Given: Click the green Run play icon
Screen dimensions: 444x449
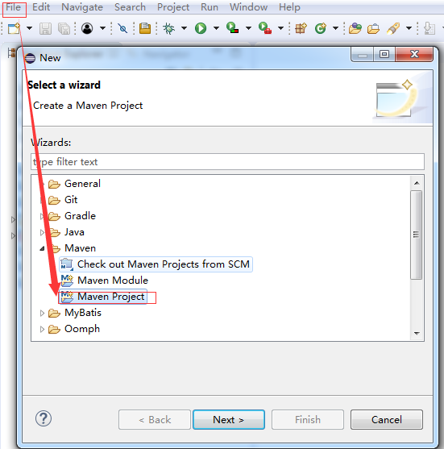Looking at the screenshot, I should pyautogui.click(x=201, y=28).
